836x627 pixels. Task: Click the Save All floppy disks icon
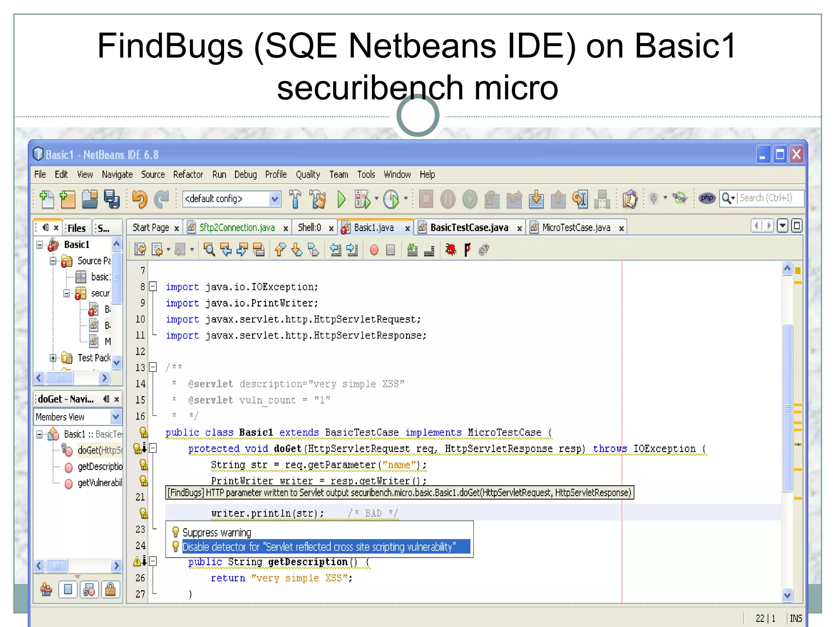111,199
